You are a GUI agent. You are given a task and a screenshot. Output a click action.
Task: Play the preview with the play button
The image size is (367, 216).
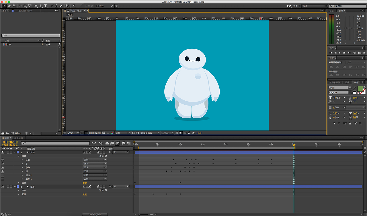point(340,53)
